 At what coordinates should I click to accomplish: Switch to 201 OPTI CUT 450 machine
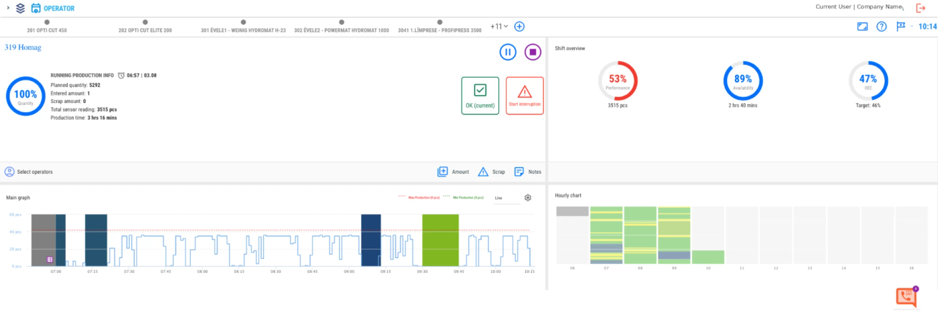[47, 27]
